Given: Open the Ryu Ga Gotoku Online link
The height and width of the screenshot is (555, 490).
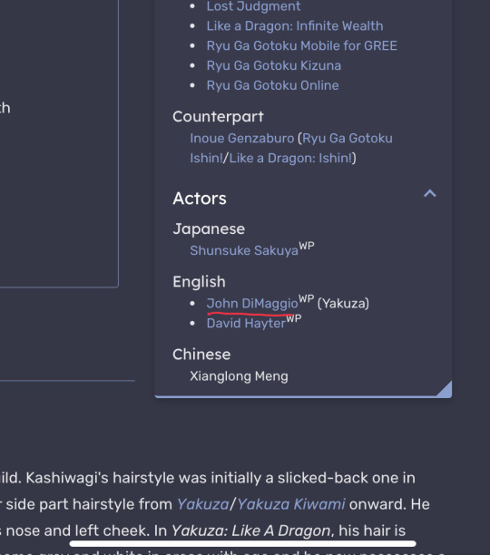Looking at the screenshot, I should pos(272,85).
